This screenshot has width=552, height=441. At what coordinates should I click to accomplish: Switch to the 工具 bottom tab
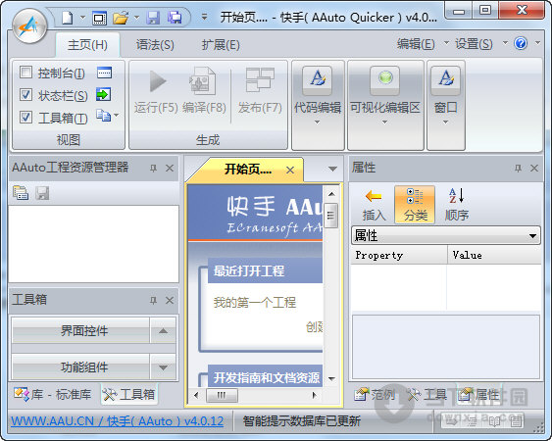click(427, 394)
